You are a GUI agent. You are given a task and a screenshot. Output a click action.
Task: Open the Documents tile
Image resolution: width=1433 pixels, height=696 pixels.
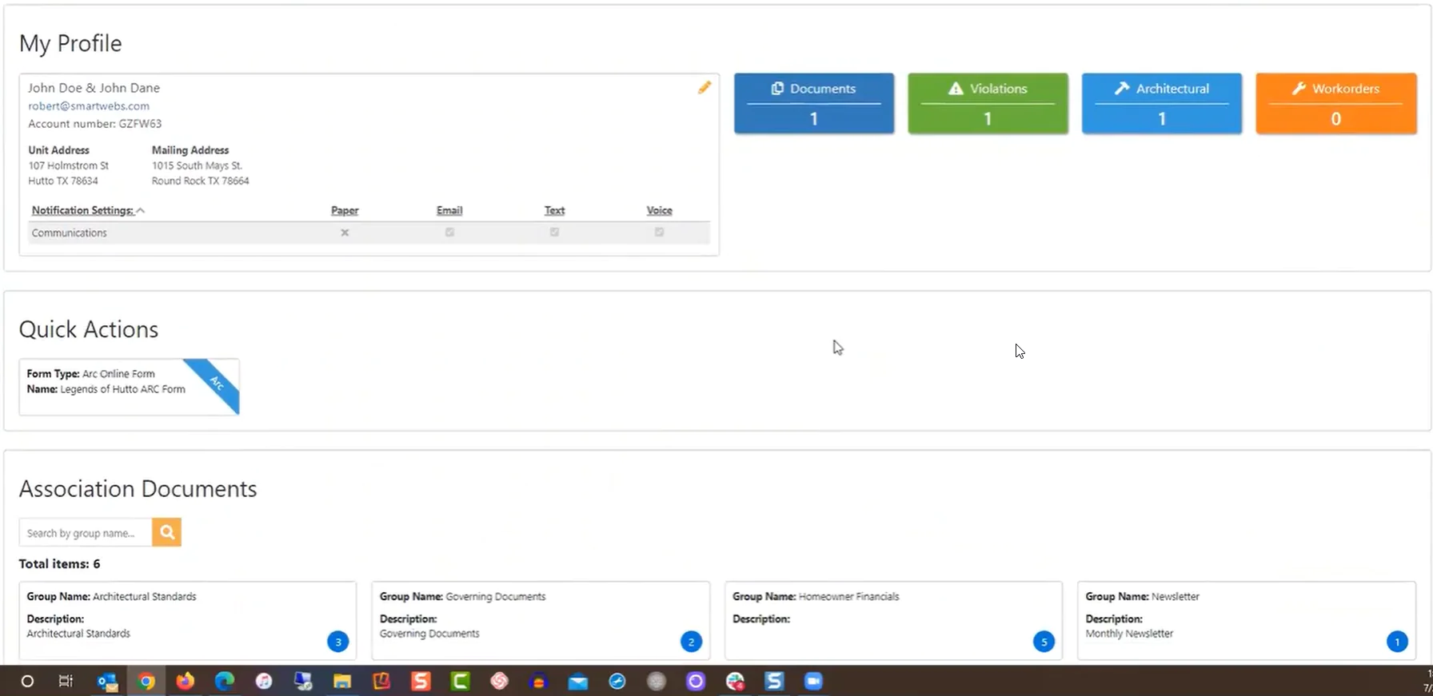click(813, 103)
